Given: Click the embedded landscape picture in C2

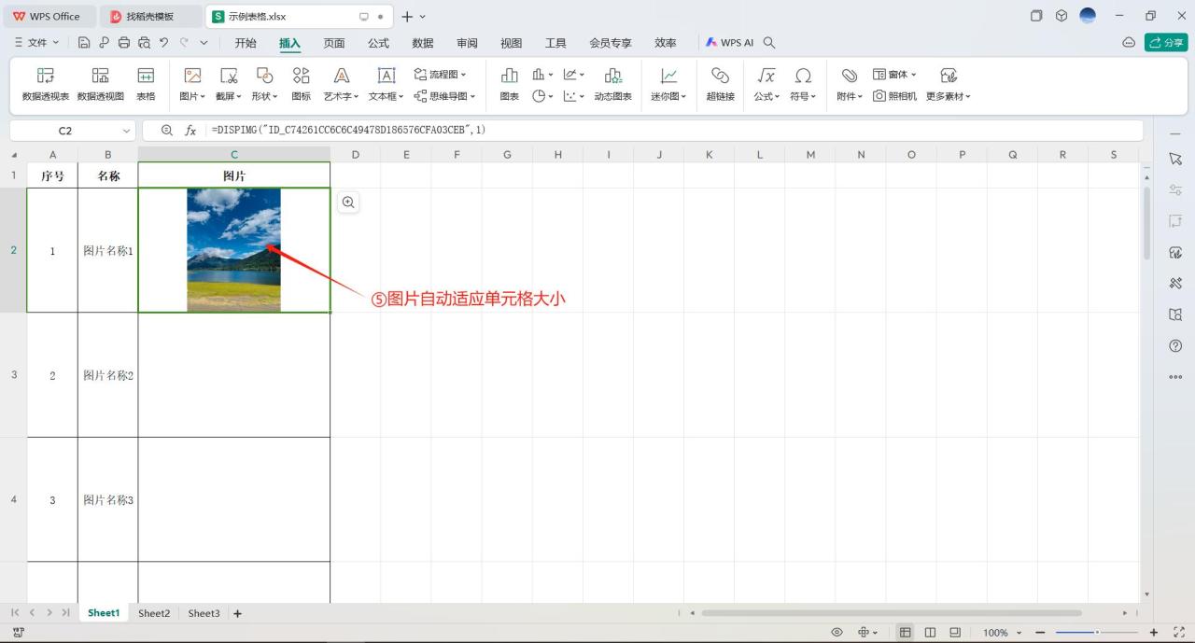Looking at the screenshot, I should click(x=233, y=249).
